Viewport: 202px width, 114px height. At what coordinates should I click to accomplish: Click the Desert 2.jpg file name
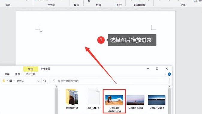(x=157, y=108)
